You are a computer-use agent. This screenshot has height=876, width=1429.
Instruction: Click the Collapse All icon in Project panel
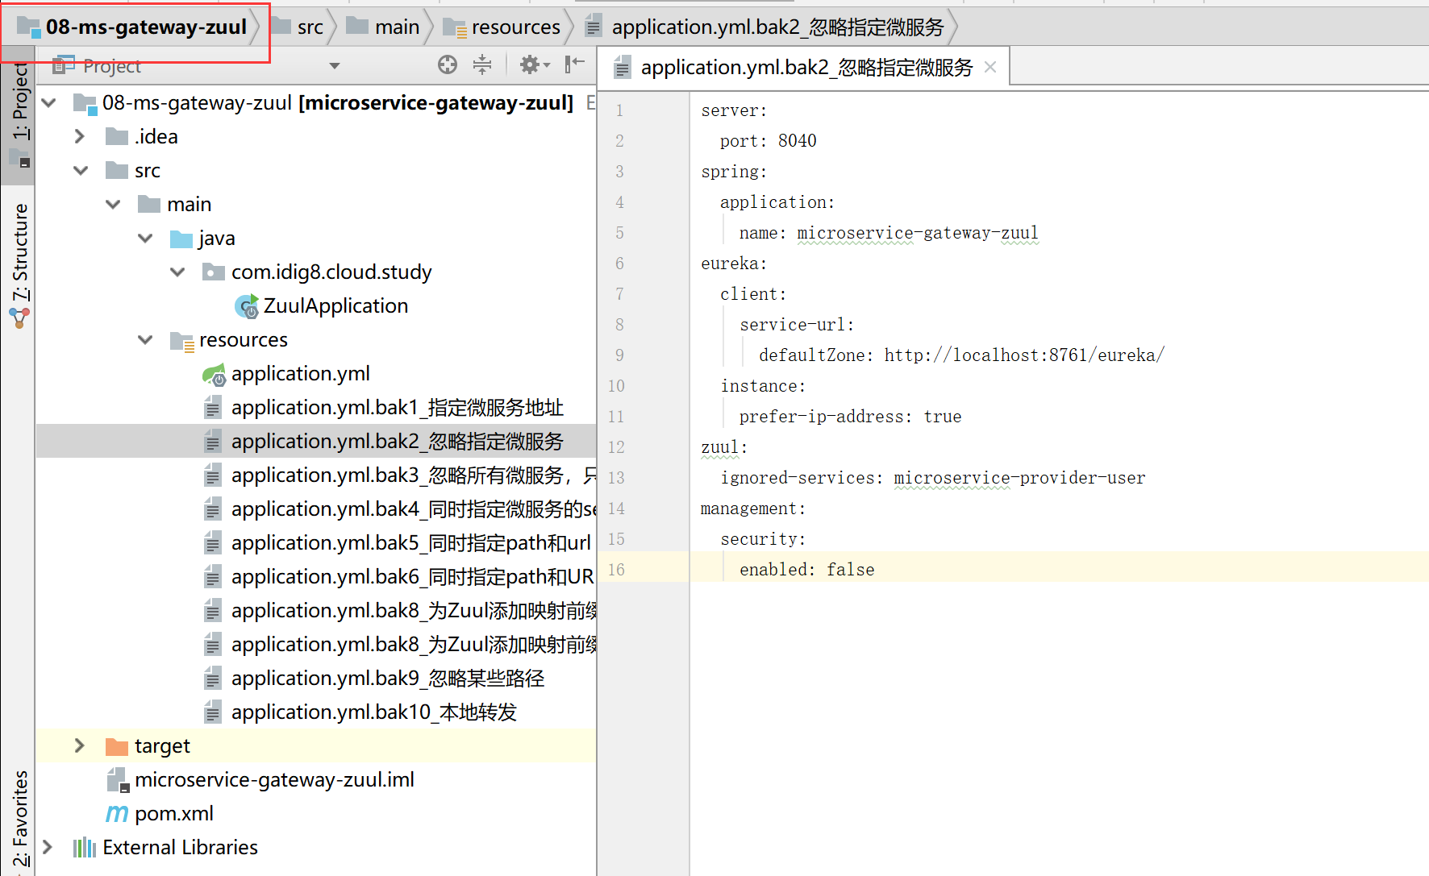[482, 65]
